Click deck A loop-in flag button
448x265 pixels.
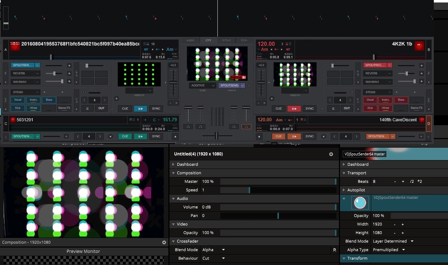click(x=87, y=108)
